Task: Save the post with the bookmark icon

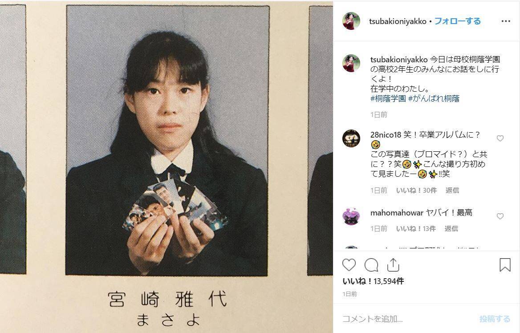Action: coord(505,265)
